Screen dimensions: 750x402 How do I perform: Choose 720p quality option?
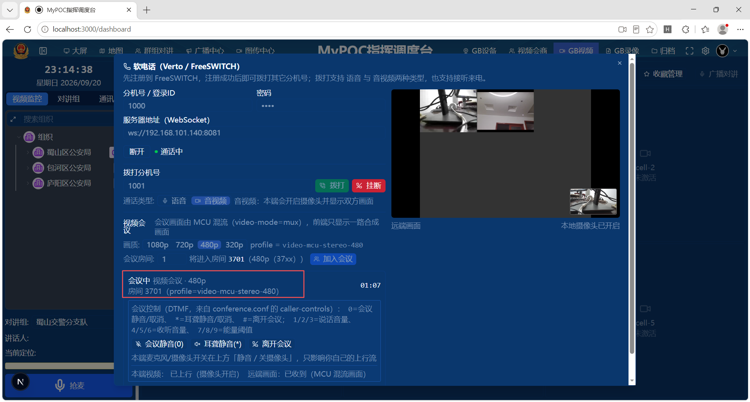(x=184, y=245)
